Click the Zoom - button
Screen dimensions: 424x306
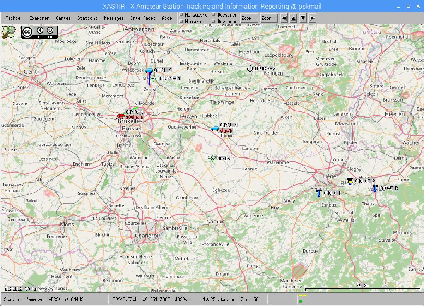point(269,18)
